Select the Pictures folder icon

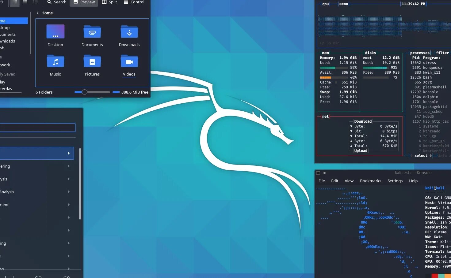(x=92, y=61)
